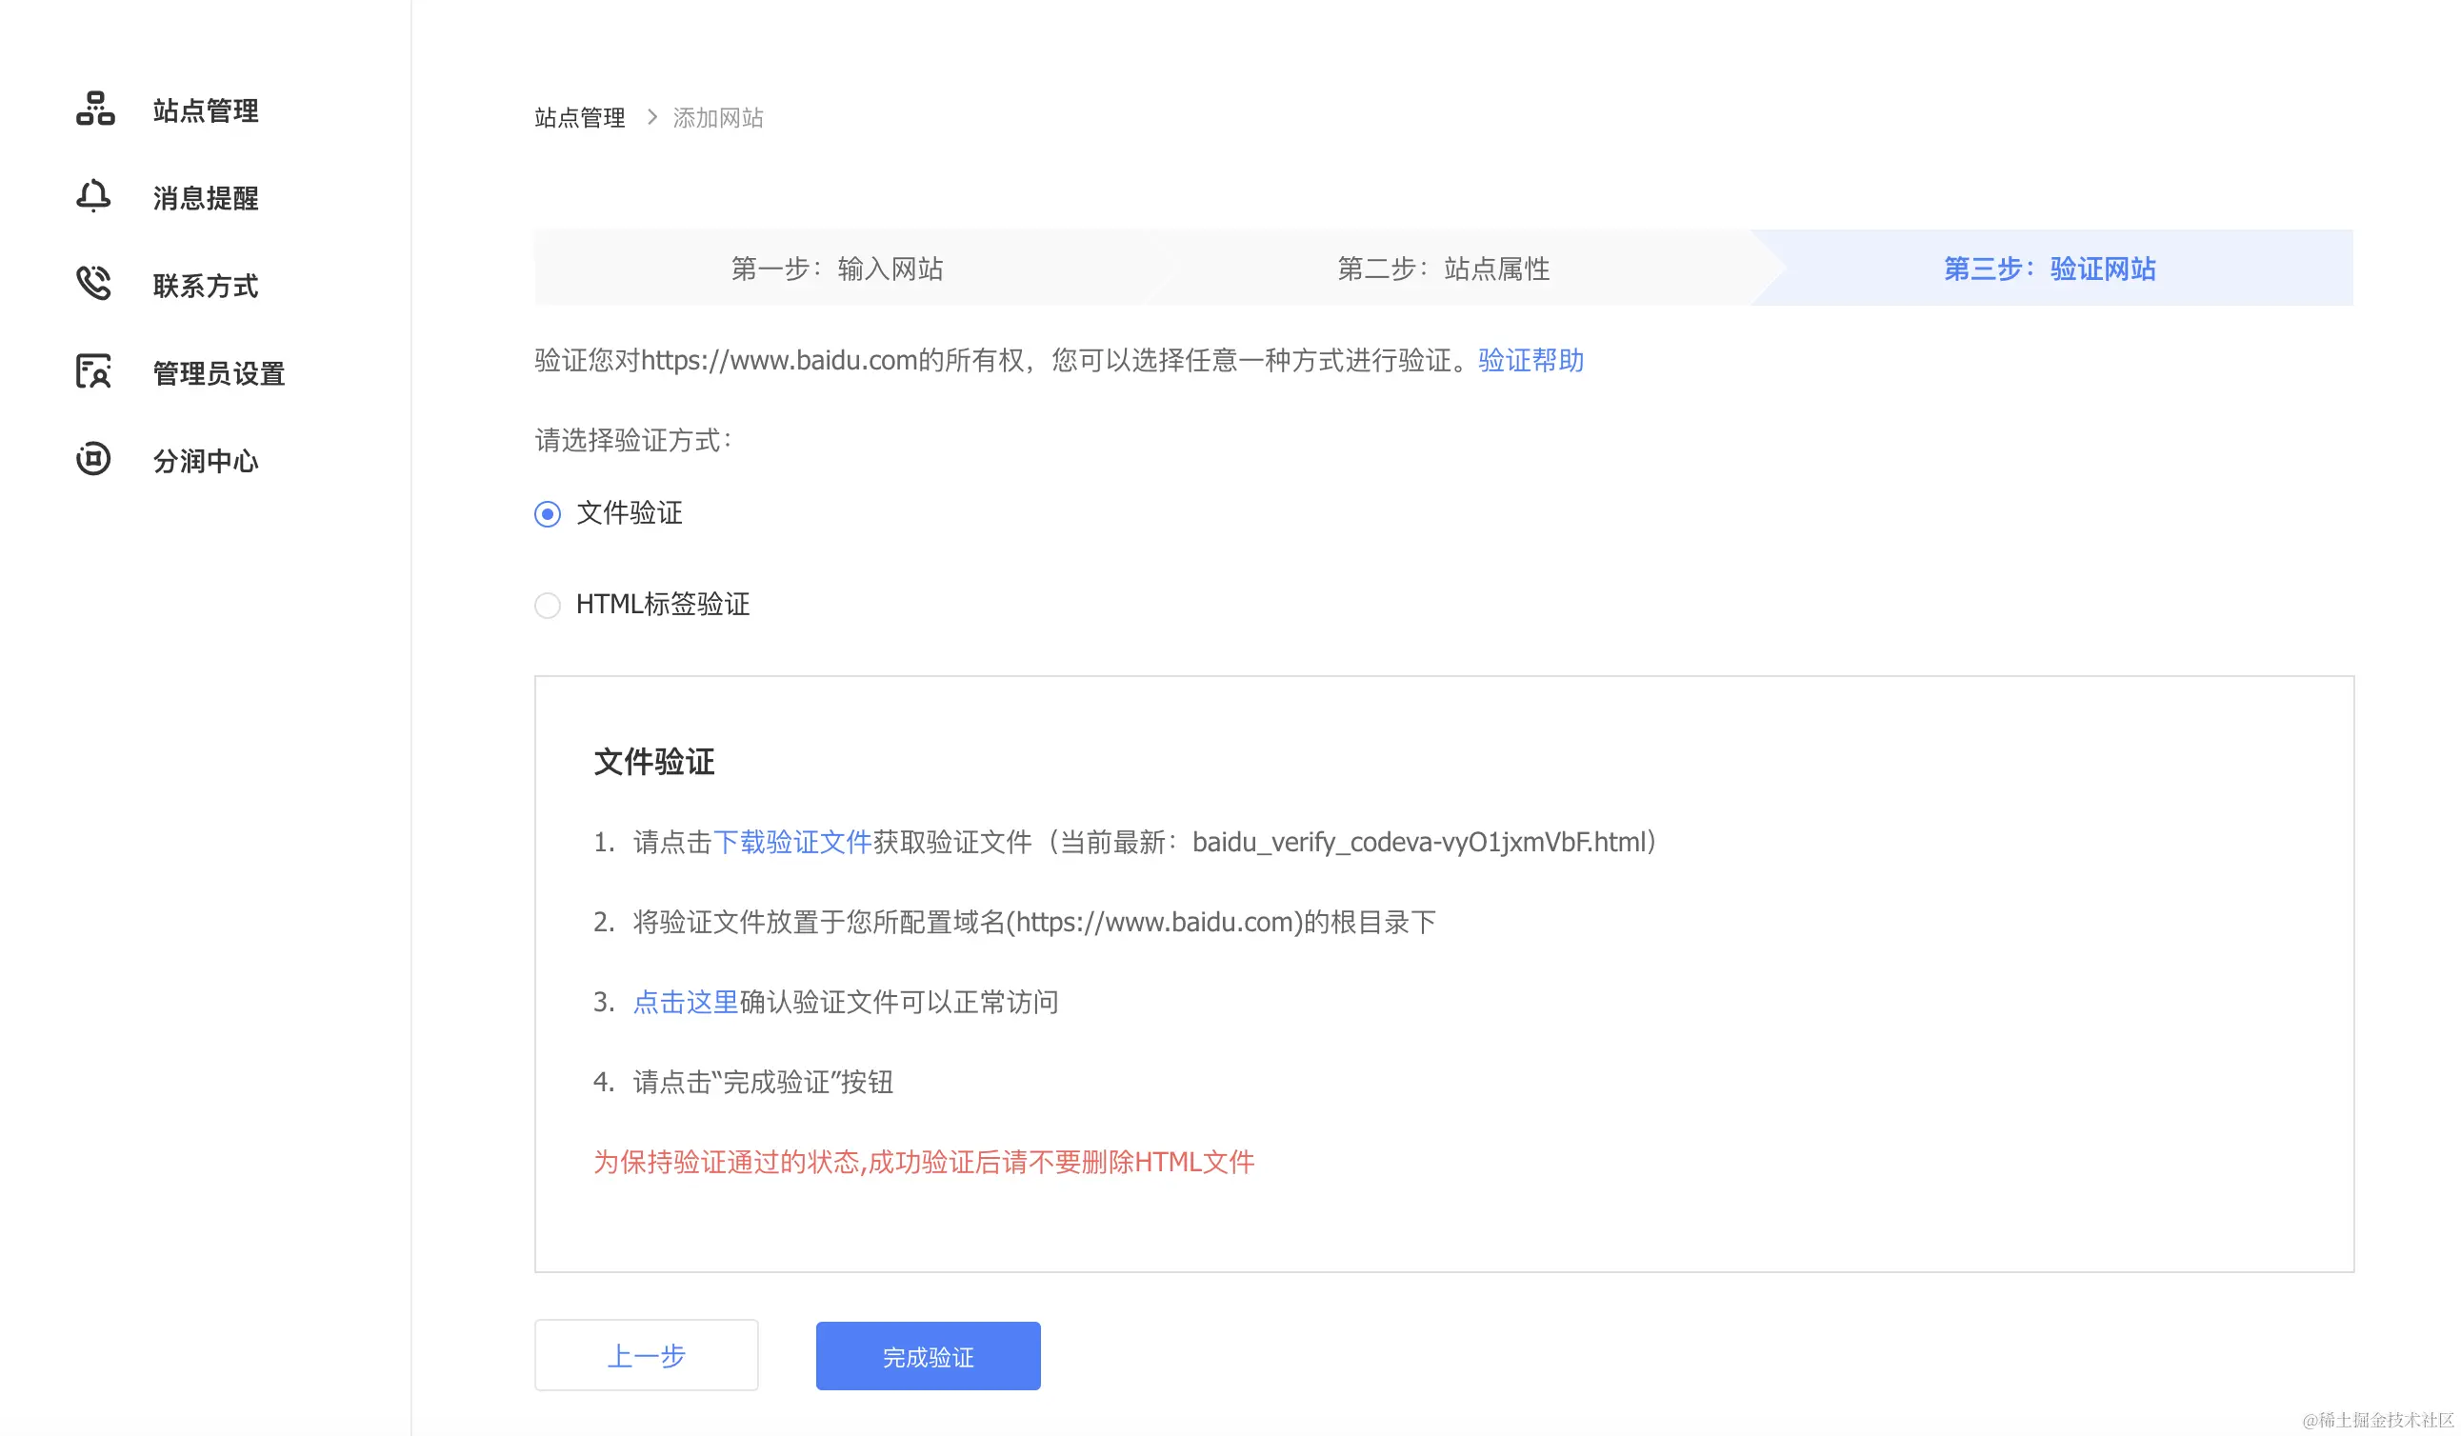Click step tab 第一步：输入网站
This screenshot has width=2461, height=1436.
click(x=837, y=269)
